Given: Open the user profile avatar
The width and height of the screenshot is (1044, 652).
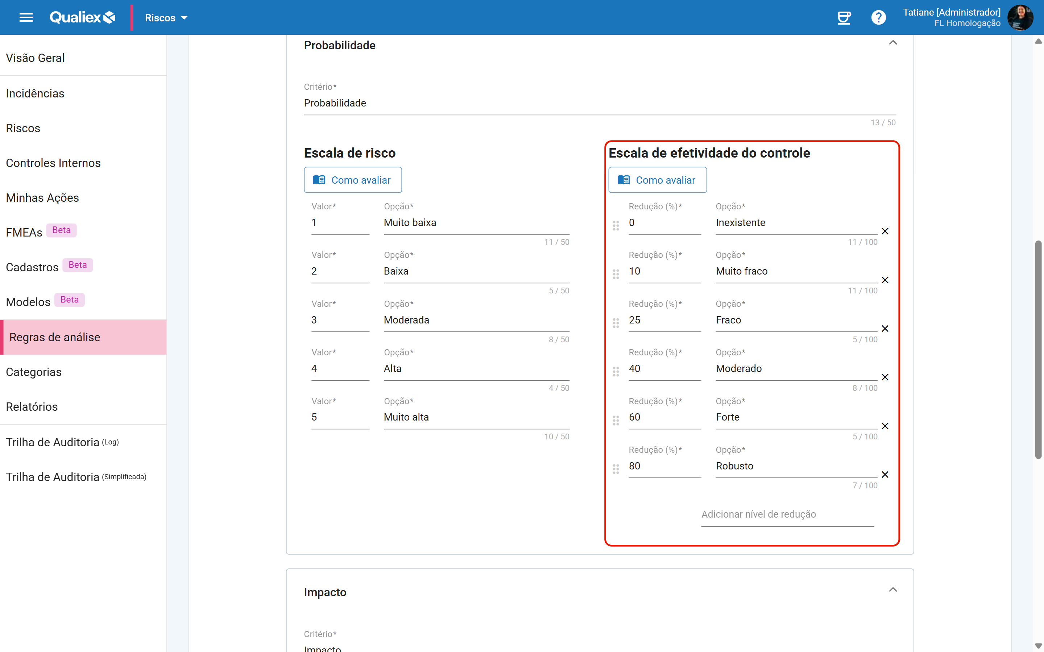Looking at the screenshot, I should click(1020, 18).
